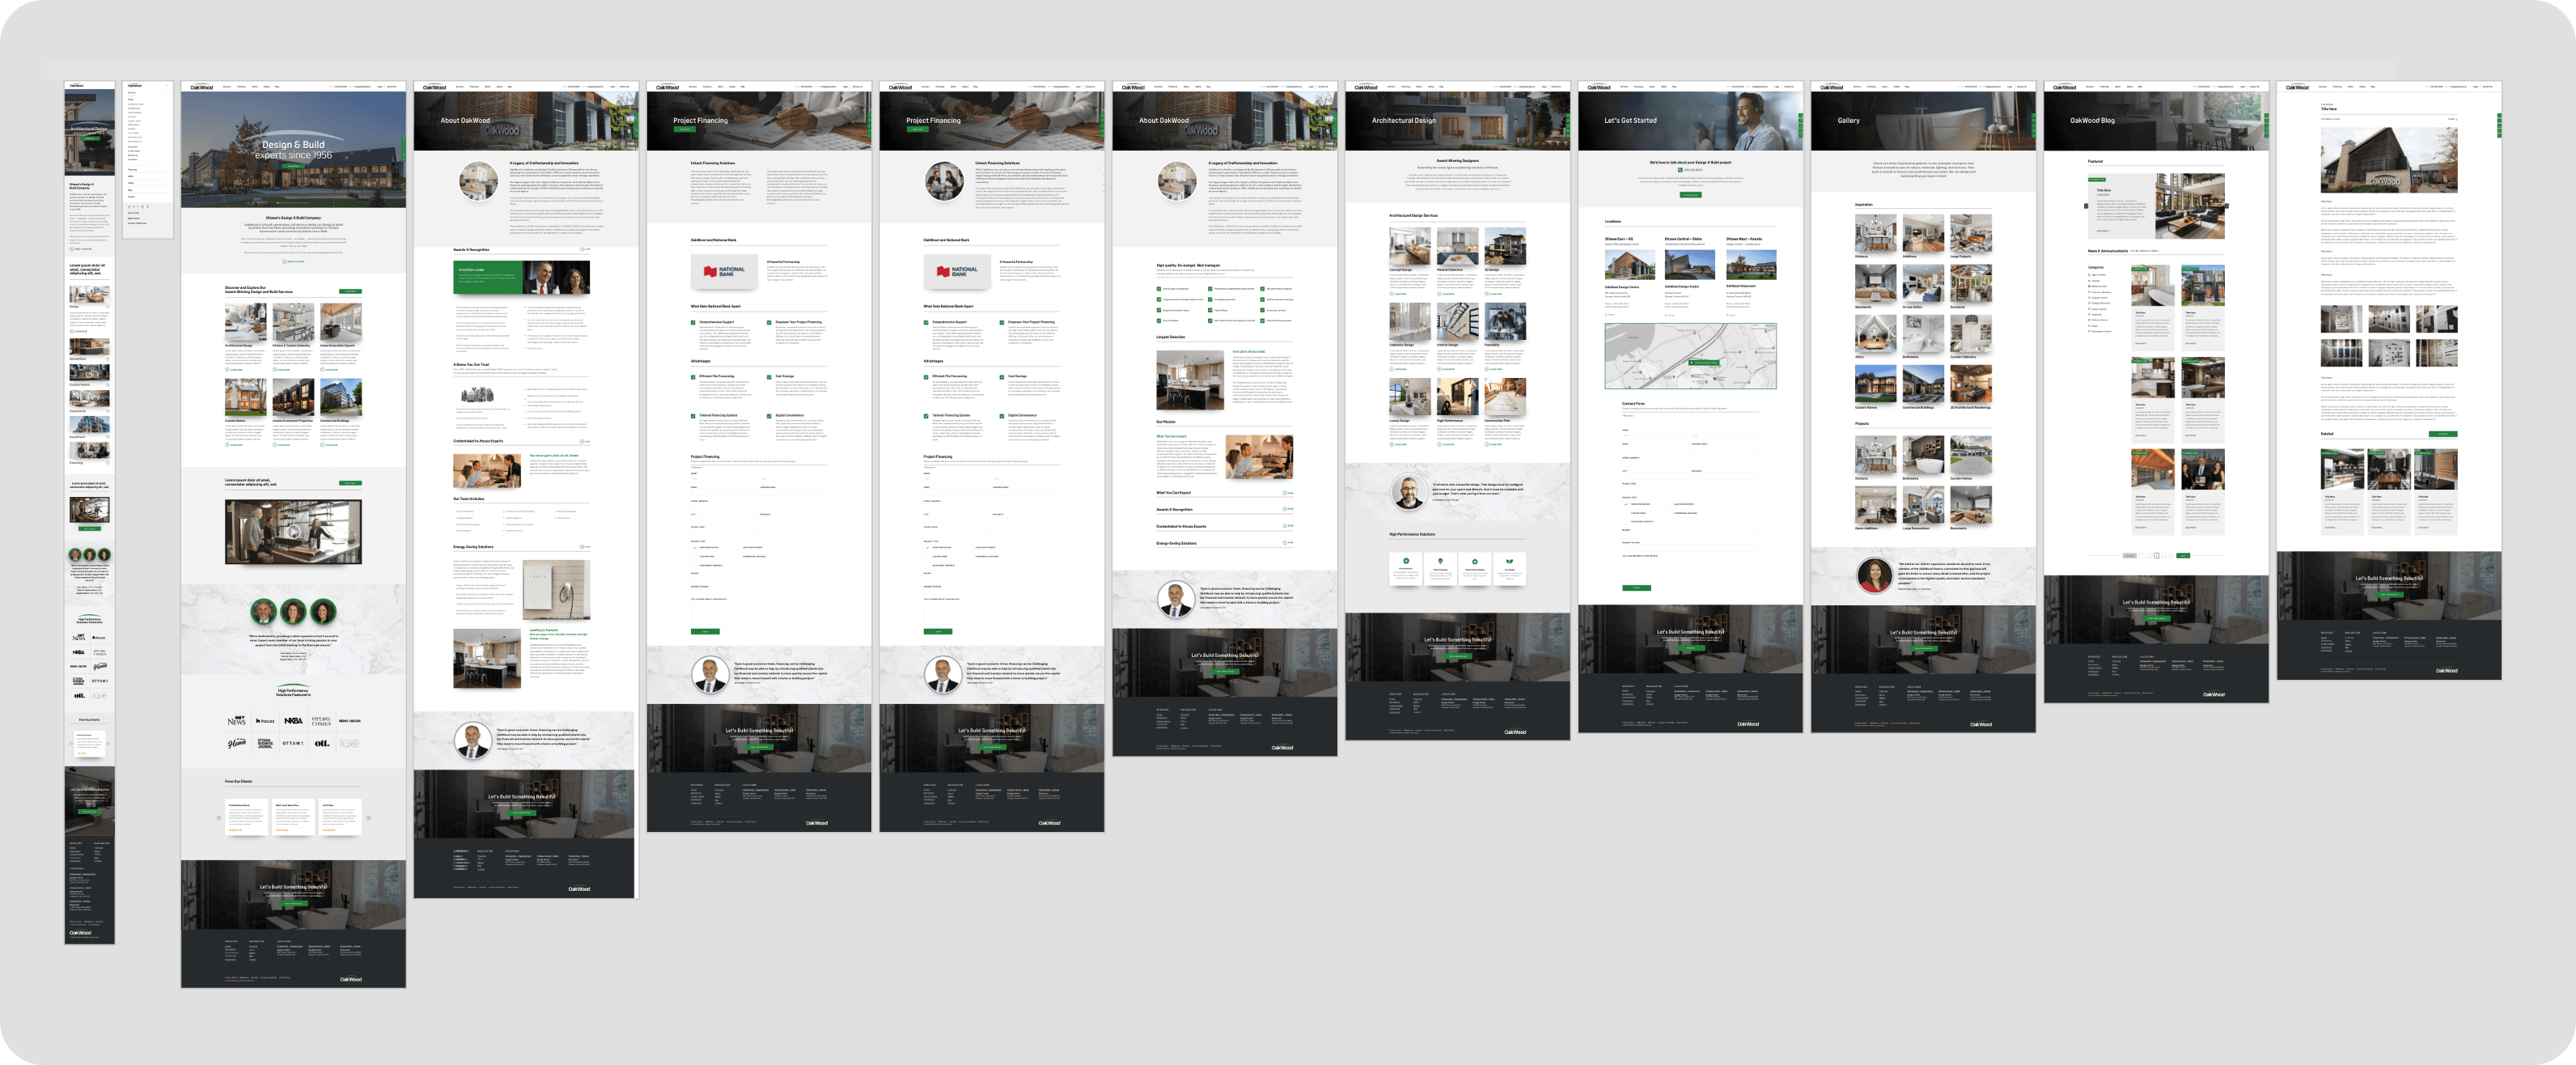Click the OakWood logo icon top left
The height and width of the screenshot is (1065, 2576).
pyautogui.click(x=75, y=86)
